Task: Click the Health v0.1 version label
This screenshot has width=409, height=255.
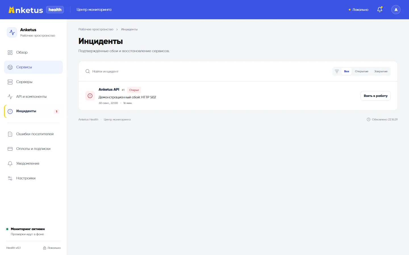Action: [x=13, y=248]
